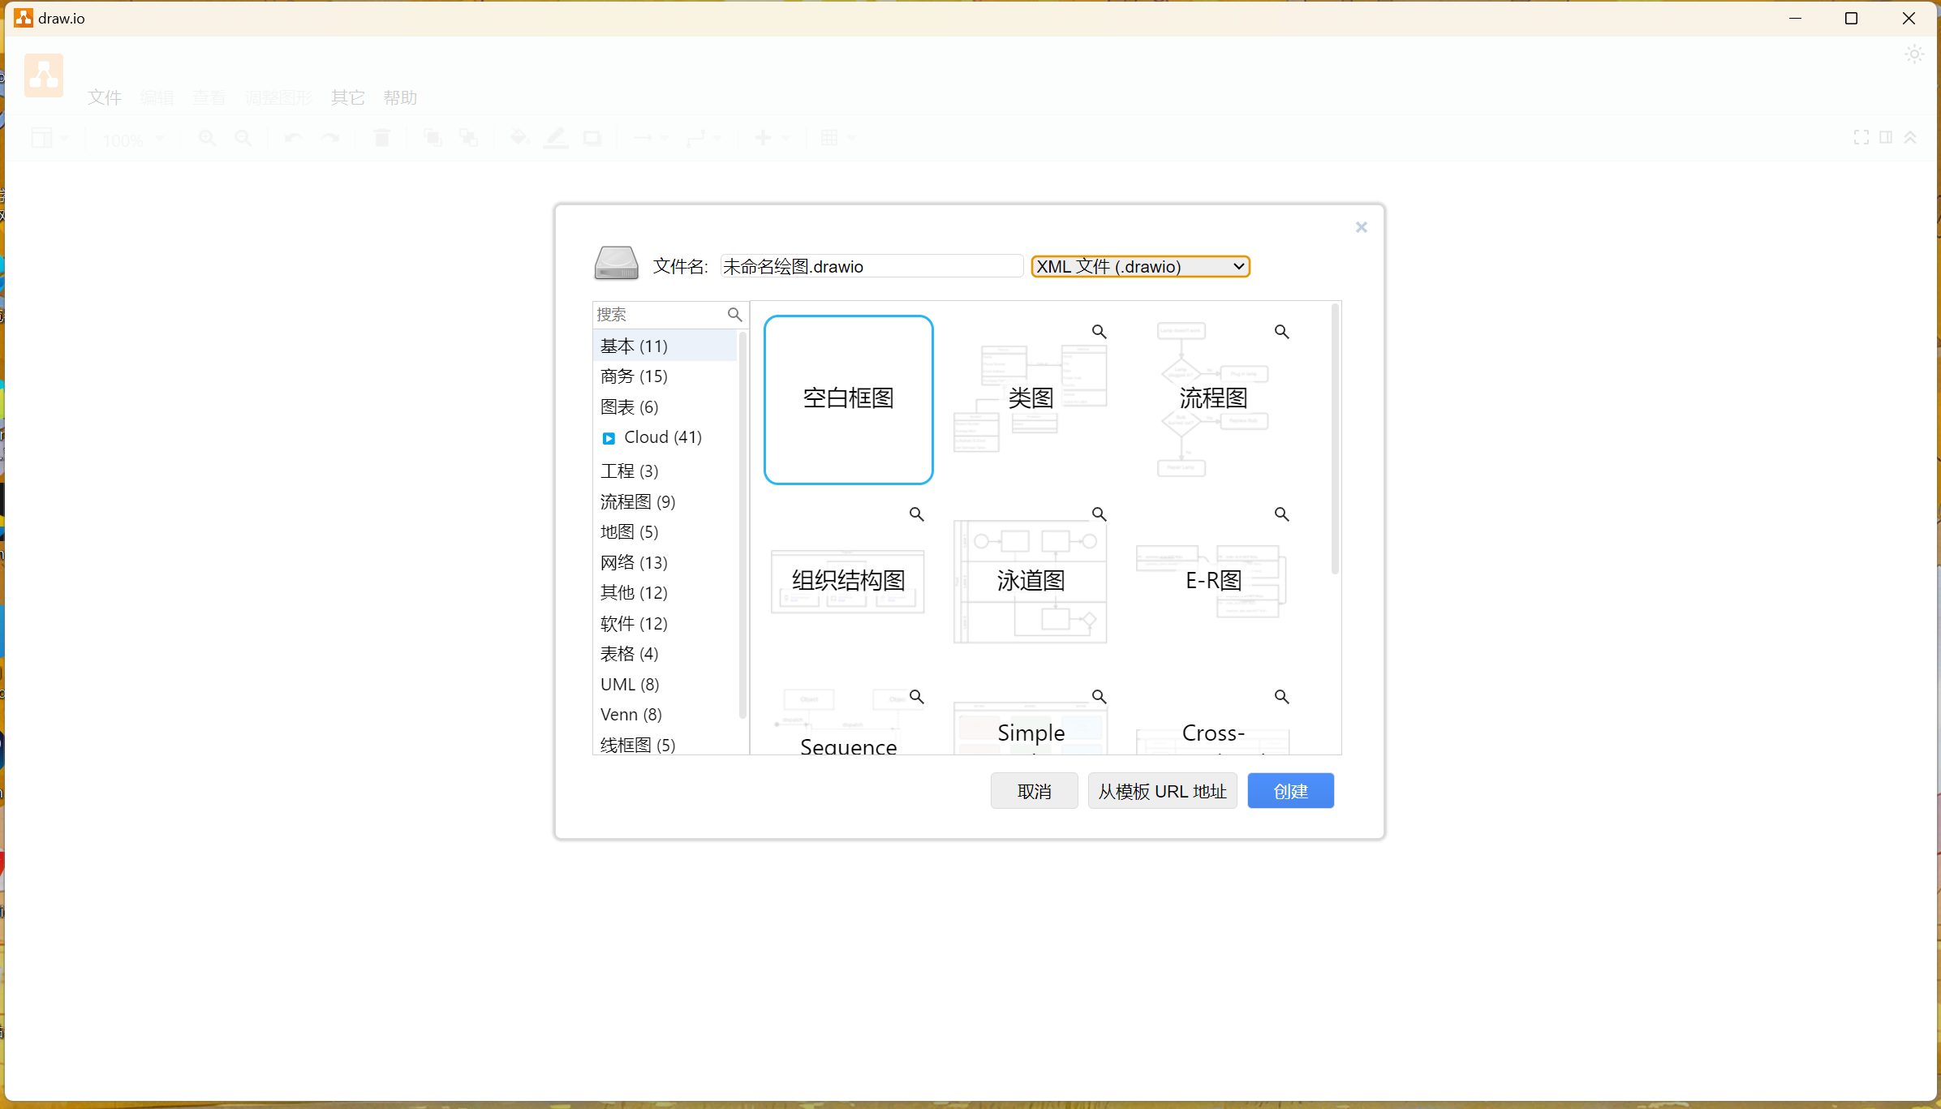Click the search magnifier in template search box
1941x1109 pixels.
tap(734, 315)
